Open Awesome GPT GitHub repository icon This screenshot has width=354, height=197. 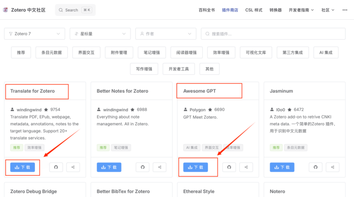pyautogui.click(x=229, y=167)
